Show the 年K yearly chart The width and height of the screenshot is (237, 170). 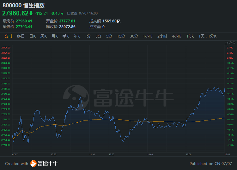(77, 36)
